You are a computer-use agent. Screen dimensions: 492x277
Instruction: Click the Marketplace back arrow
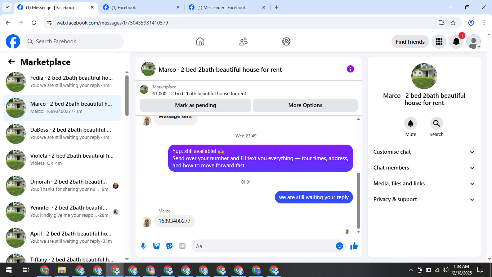coord(12,62)
